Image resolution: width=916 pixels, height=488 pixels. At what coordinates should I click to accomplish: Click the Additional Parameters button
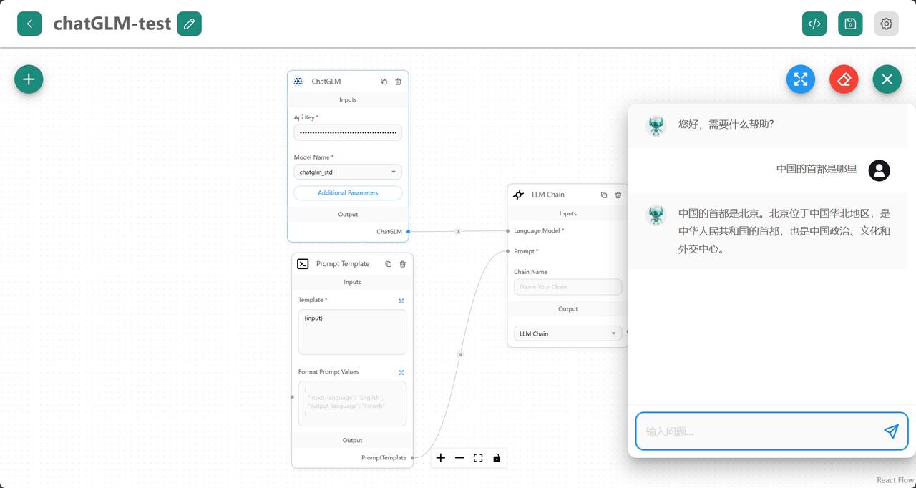pyautogui.click(x=348, y=192)
